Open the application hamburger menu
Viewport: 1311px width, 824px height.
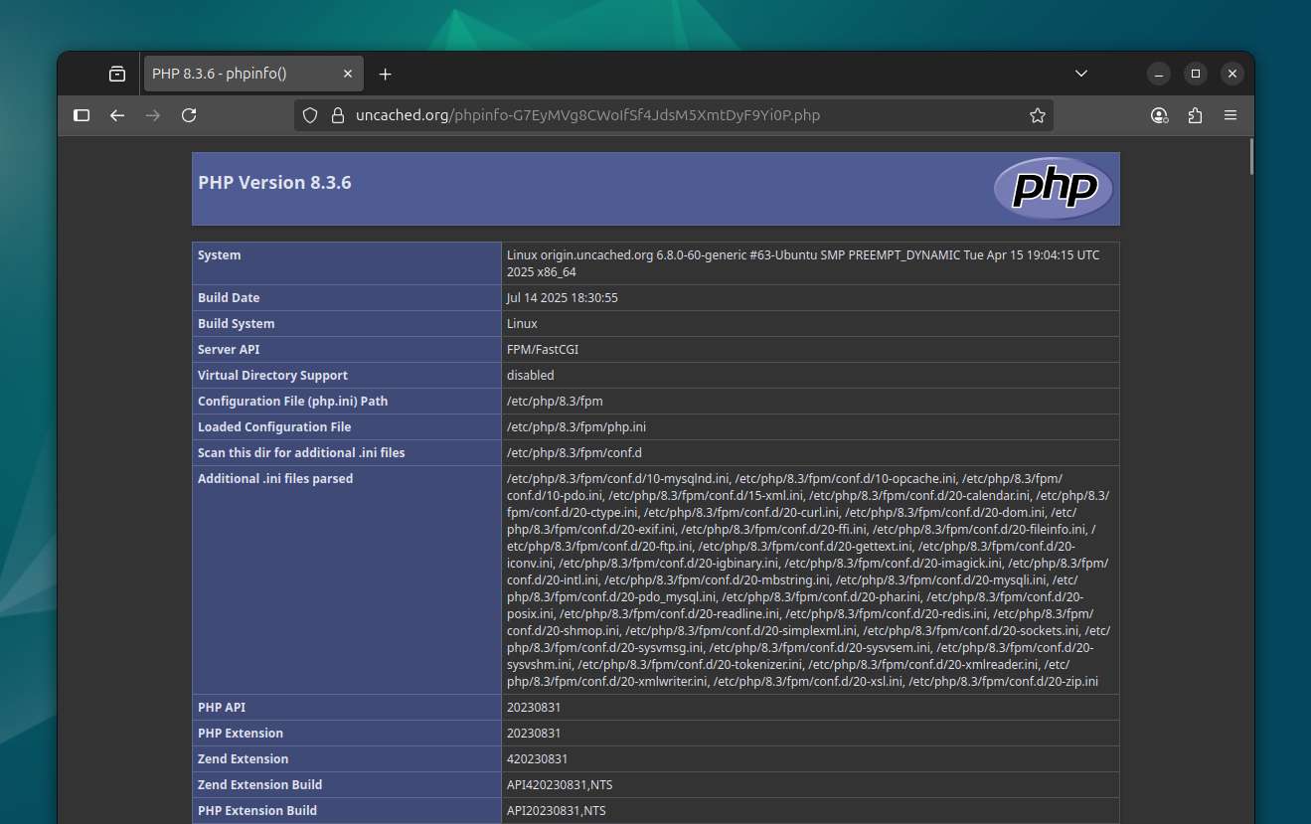1230,115
